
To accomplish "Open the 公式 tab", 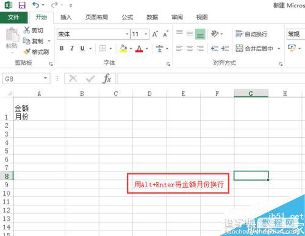I will [127, 17].
